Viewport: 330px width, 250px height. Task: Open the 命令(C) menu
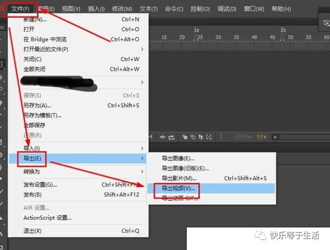pyautogui.click(x=174, y=9)
